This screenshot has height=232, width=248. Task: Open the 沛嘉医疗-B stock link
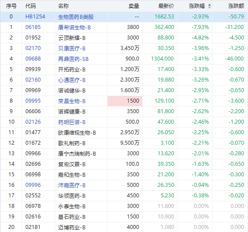pyautogui.click(x=72, y=185)
